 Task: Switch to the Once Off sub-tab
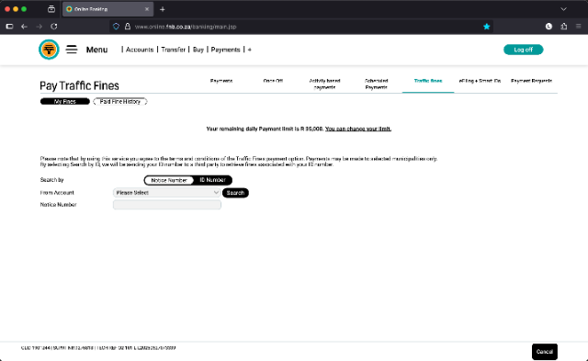click(x=273, y=81)
